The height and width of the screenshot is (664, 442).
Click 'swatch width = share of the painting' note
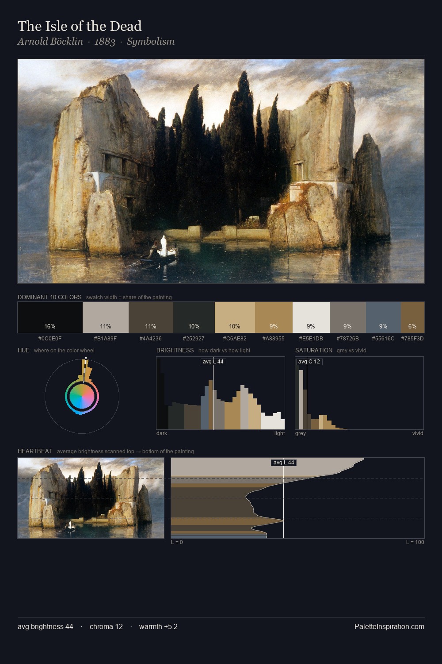pyautogui.click(x=129, y=297)
